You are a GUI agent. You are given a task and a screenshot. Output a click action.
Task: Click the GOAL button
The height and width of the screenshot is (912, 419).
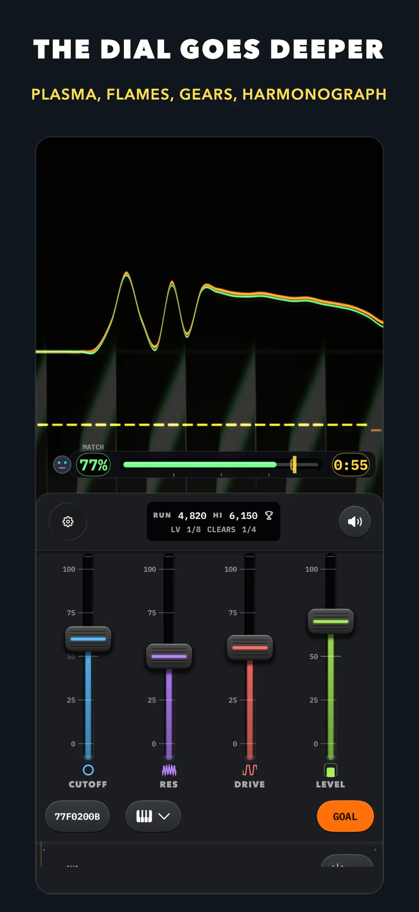click(345, 816)
